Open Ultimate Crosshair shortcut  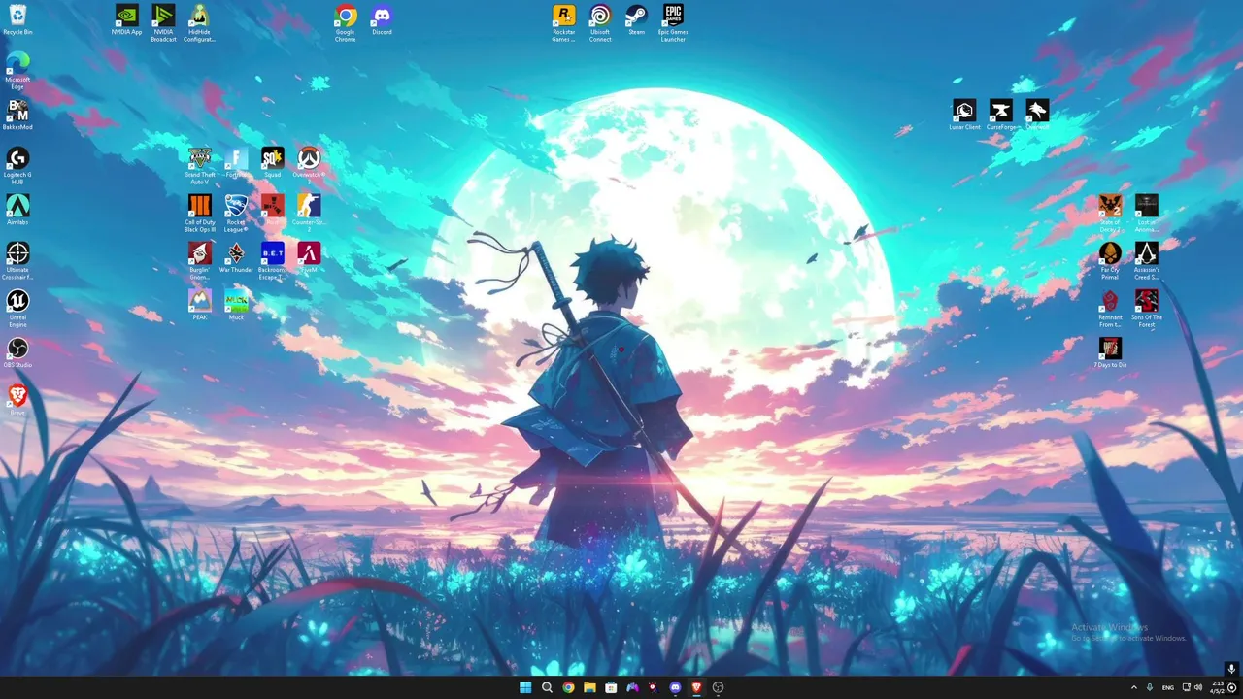click(17, 260)
